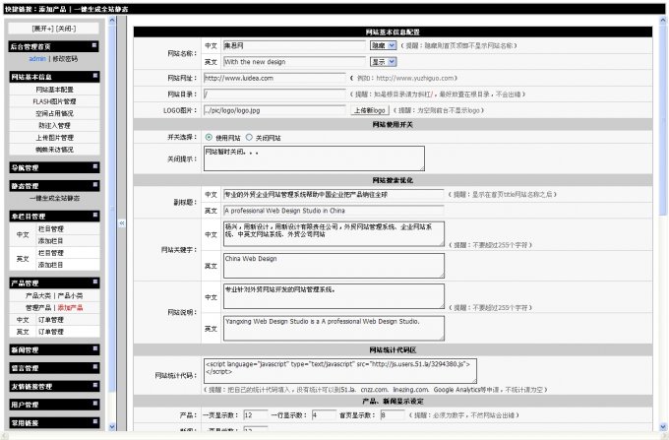Click the 关闭提示 text area
The image size is (669, 440).
tap(314, 158)
